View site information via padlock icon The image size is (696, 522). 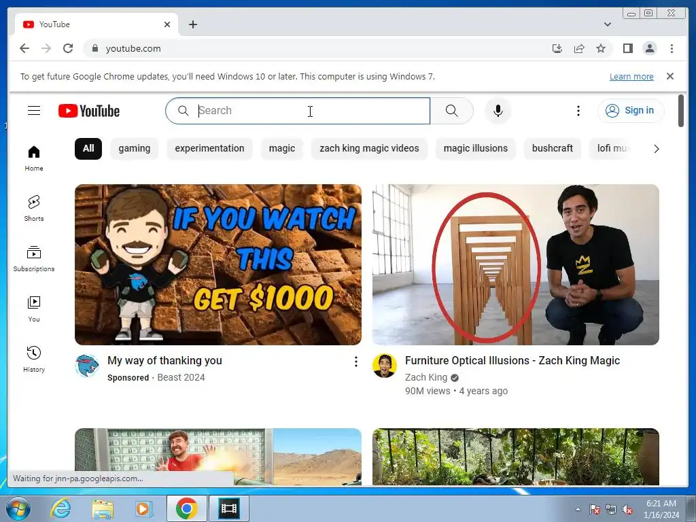pyautogui.click(x=94, y=48)
